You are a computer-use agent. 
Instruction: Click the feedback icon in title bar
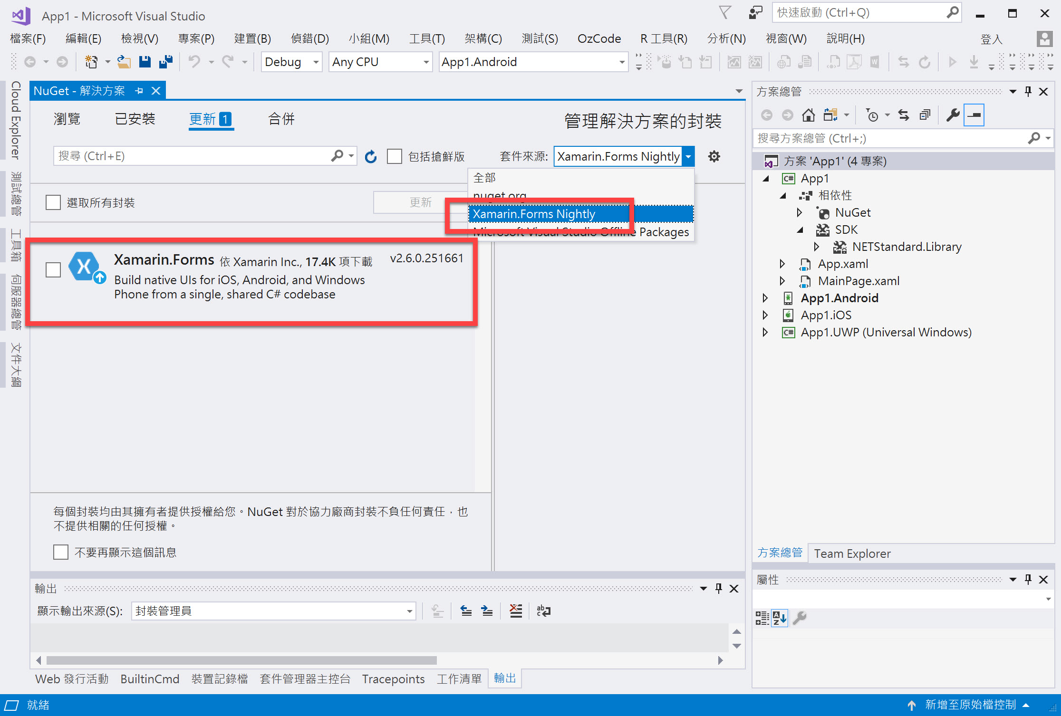tap(755, 13)
